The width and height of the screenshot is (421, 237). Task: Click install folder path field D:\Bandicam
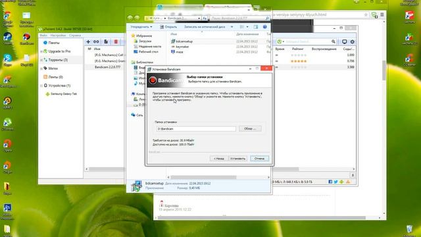click(196, 129)
